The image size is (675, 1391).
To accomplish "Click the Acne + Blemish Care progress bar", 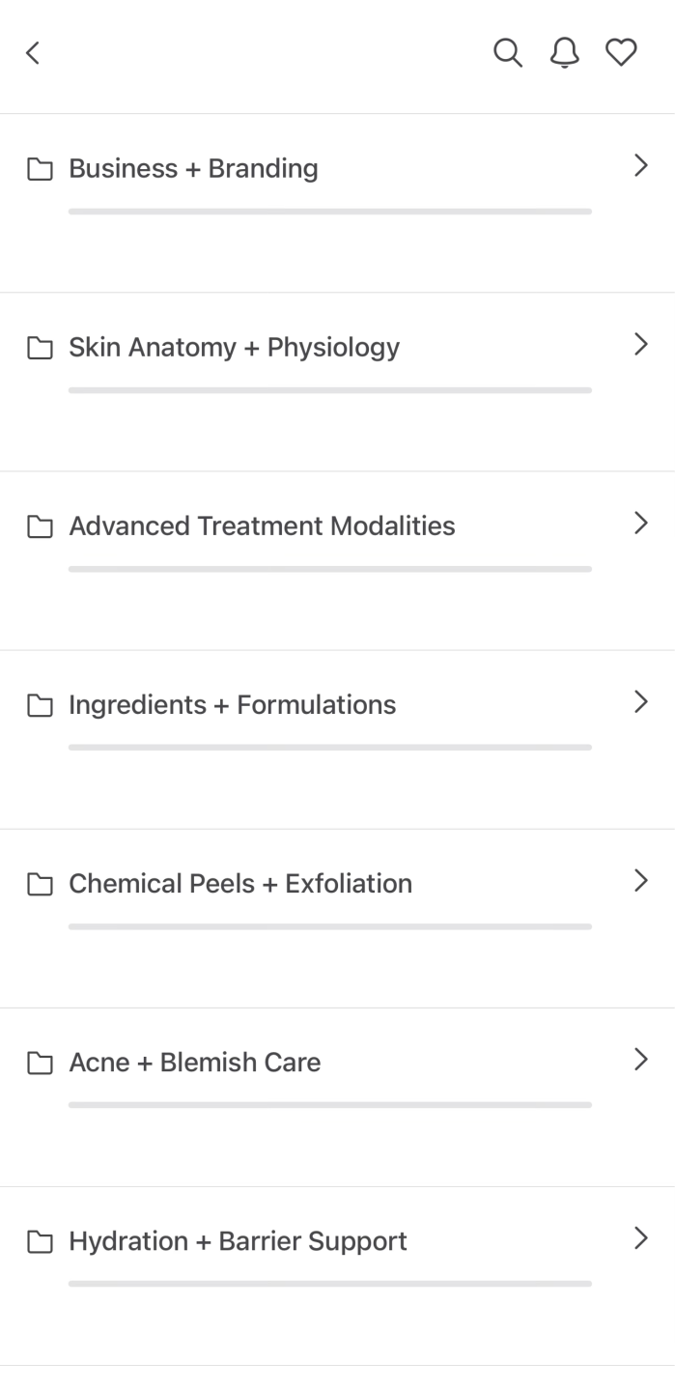I will tap(329, 1105).
